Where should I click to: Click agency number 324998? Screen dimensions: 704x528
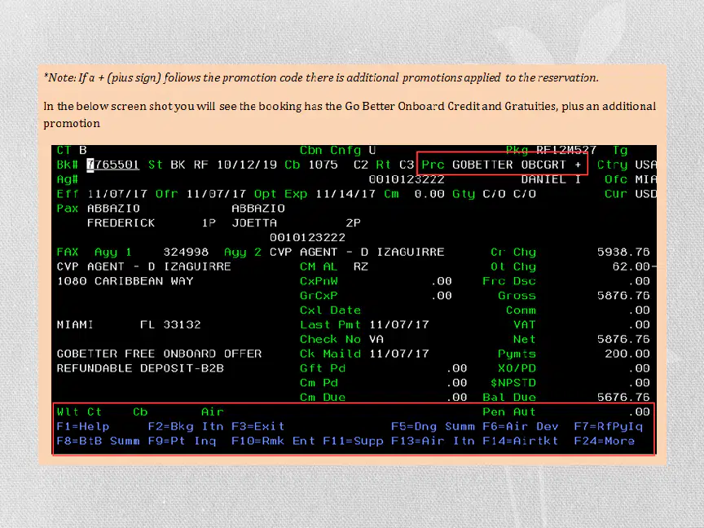pyautogui.click(x=186, y=252)
